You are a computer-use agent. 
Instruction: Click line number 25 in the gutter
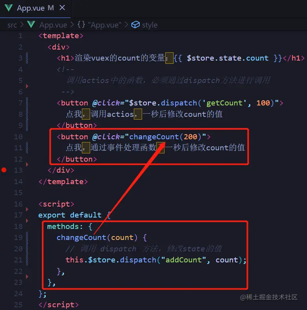pos(18,305)
